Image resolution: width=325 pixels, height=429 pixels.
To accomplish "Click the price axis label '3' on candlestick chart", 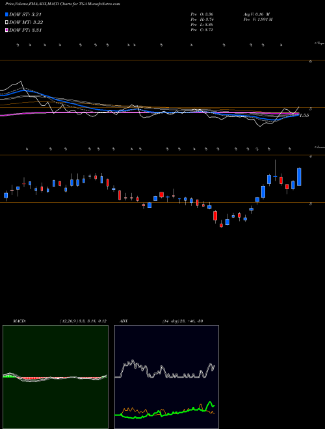I will point(310,204).
